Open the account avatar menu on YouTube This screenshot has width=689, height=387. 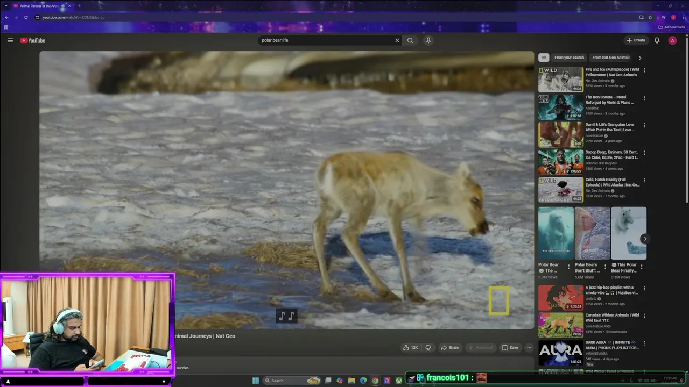(672, 40)
